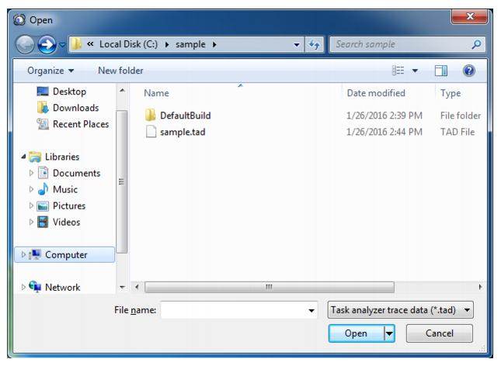Sort by the Date modified column header

tap(375, 92)
